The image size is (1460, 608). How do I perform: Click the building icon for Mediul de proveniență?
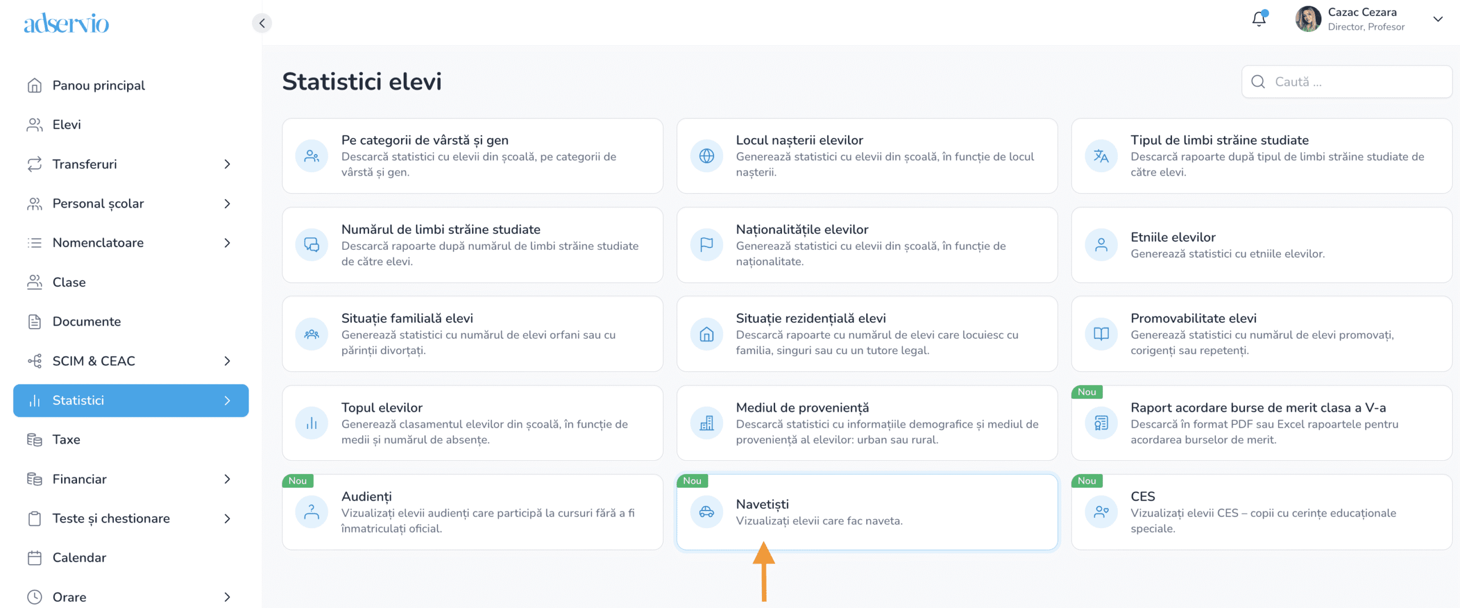706,423
